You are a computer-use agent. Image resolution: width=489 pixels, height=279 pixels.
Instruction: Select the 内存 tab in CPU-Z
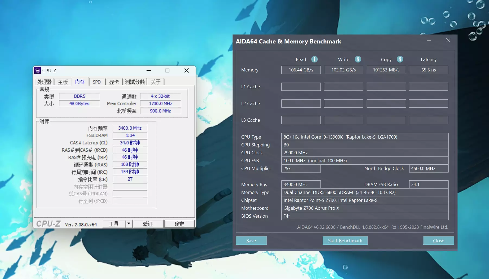coord(80,81)
